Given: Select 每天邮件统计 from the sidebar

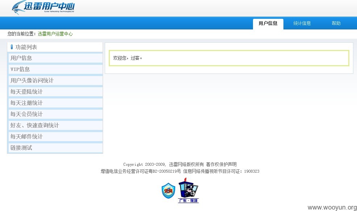Looking at the screenshot, I should coord(55,137).
